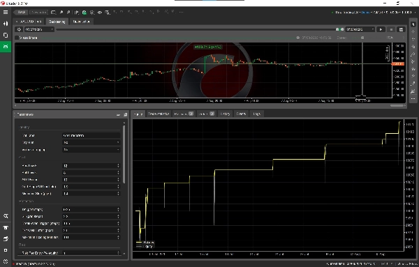The image size is (419, 267).
Task: Open the second parameter dropdown
Action: pos(91,143)
